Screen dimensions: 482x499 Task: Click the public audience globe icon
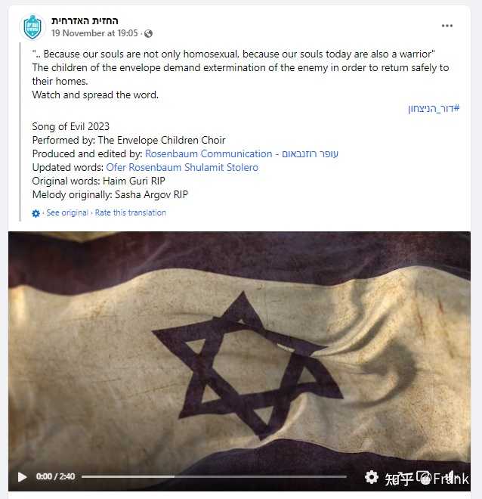[148, 33]
